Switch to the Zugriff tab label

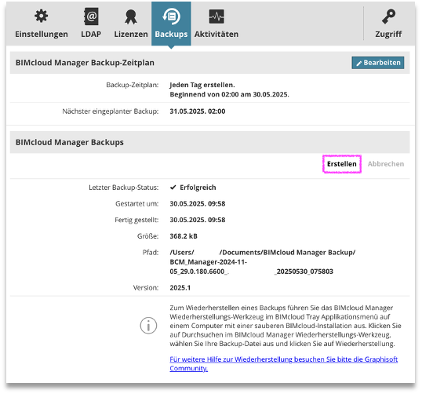(388, 35)
